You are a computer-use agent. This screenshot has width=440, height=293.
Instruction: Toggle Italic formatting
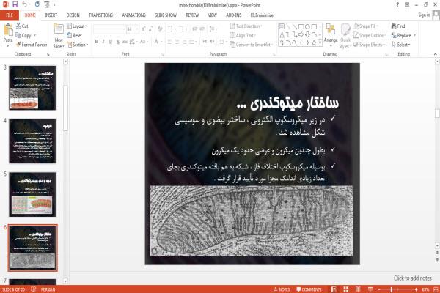coord(103,42)
